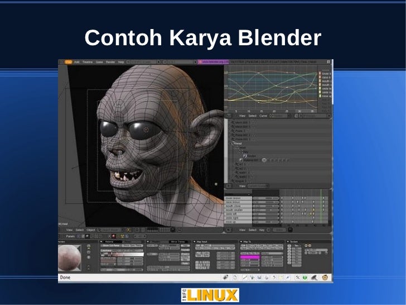Select the 'smile right' shape key row

click(238, 218)
